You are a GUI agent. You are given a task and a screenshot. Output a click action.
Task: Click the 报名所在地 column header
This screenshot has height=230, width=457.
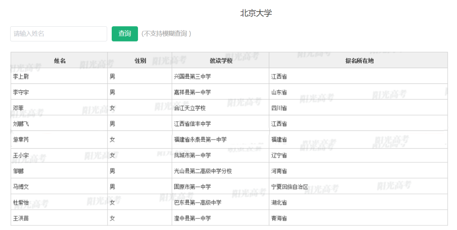coord(359,61)
